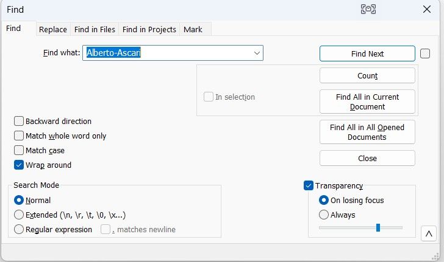444x262 pixels.
Task: Switch to the Replace tab
Action: pos(52,29)
